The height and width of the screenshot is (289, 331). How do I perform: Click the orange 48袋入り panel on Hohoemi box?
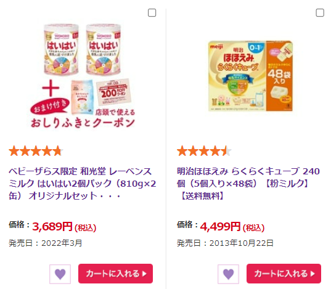pyautogui.click(x=279, y=76)
